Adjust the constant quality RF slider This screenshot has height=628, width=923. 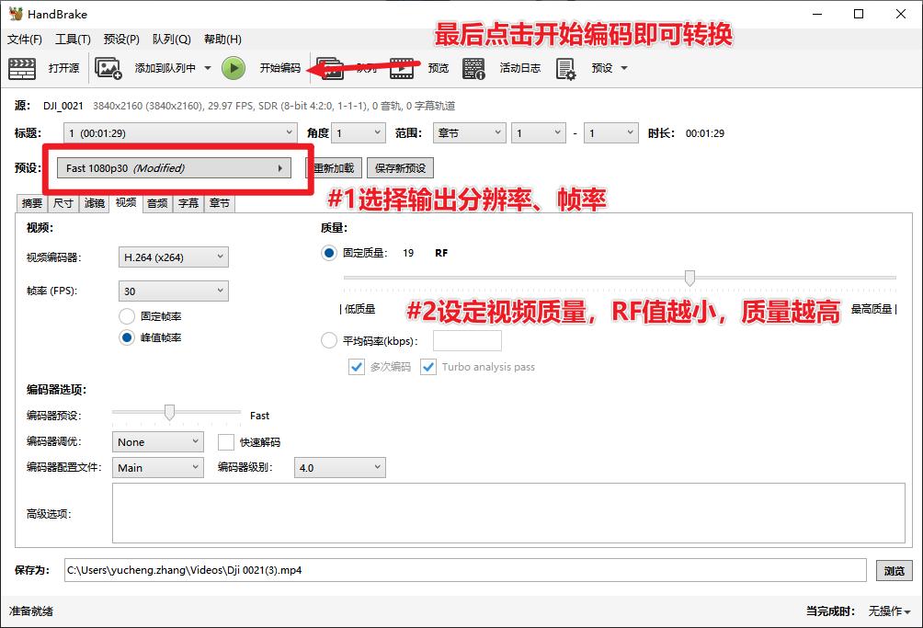coord(690,276)
